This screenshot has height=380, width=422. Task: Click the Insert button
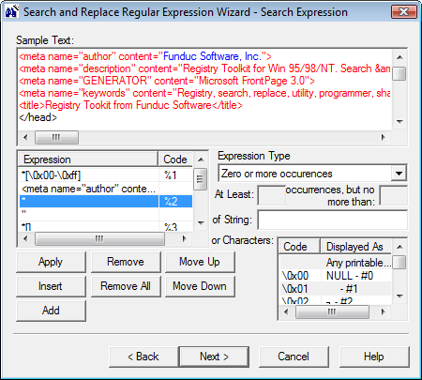coord(51,286)
